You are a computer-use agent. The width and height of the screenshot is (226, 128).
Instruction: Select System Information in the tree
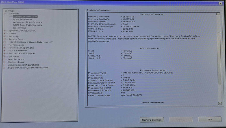click(x=25, y=17)
